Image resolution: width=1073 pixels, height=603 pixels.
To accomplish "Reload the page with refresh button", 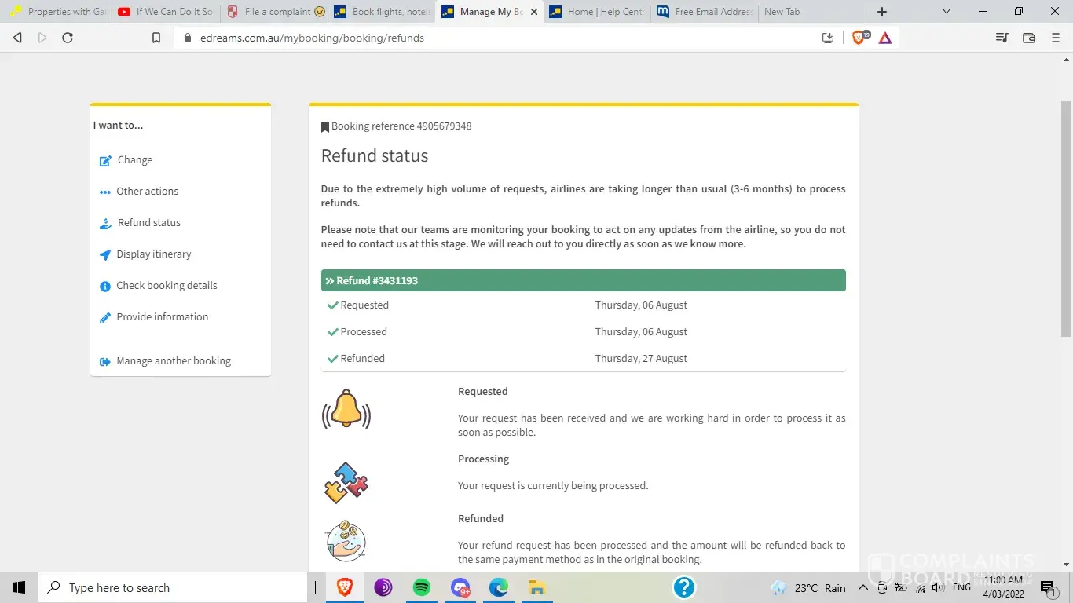I will (x=68, y=38).
